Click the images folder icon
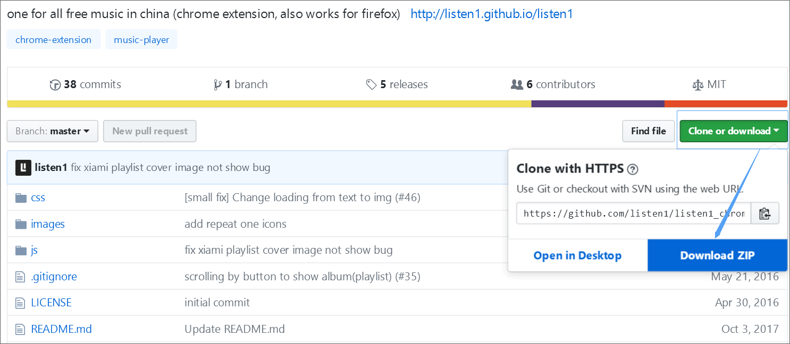Image resolution: width=790 pixels, height=344 pixels. click(x=21, y=224)
